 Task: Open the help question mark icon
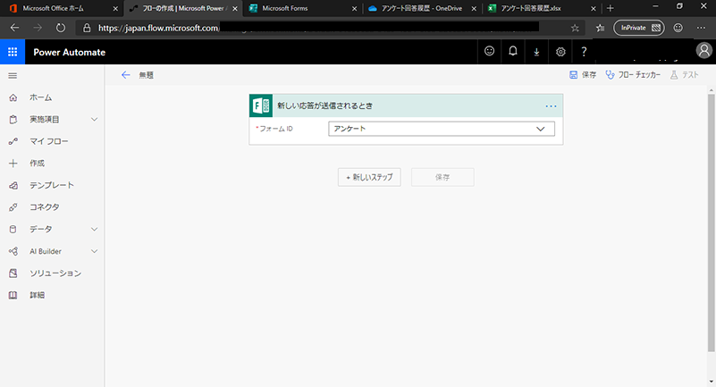coord(584,52)
